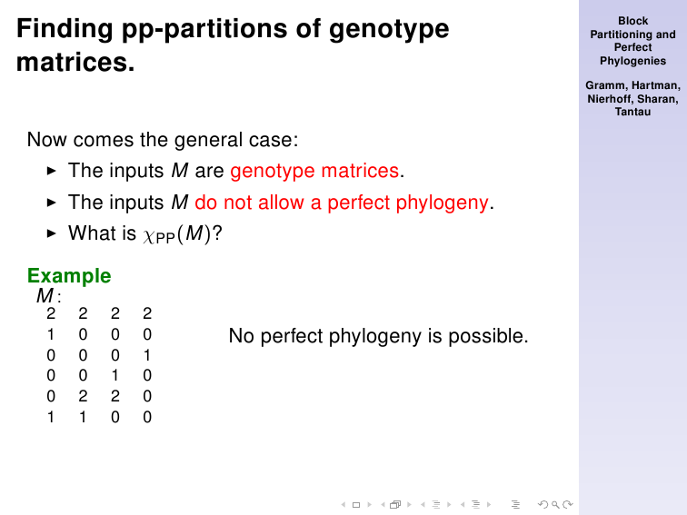
Task: Go to next section arrow
Action: click(x=489, y=504)
